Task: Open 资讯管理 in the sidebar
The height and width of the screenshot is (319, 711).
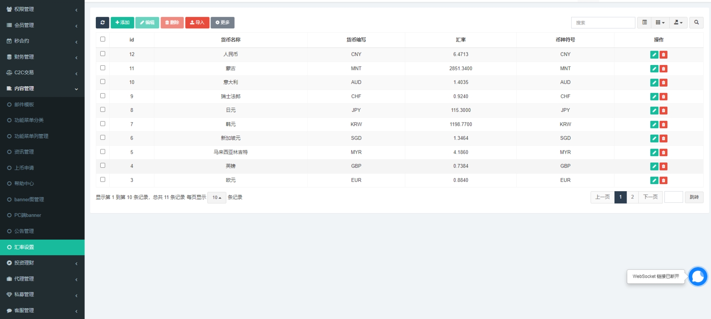Action: point(24,152)
